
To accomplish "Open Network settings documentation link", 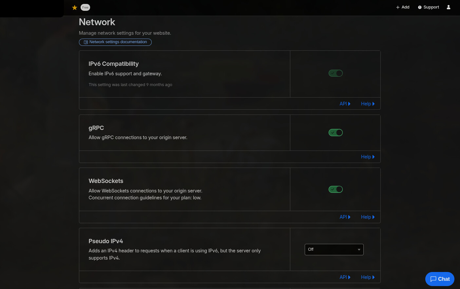I will 115,42.
